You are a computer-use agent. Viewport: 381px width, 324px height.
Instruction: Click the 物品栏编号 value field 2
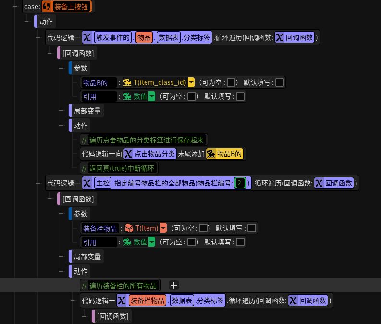coord(240,183)
